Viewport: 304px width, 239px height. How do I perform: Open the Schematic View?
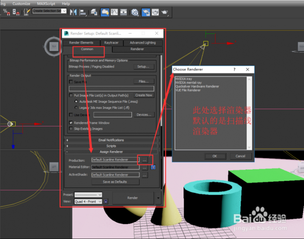(x=123, y=12)
